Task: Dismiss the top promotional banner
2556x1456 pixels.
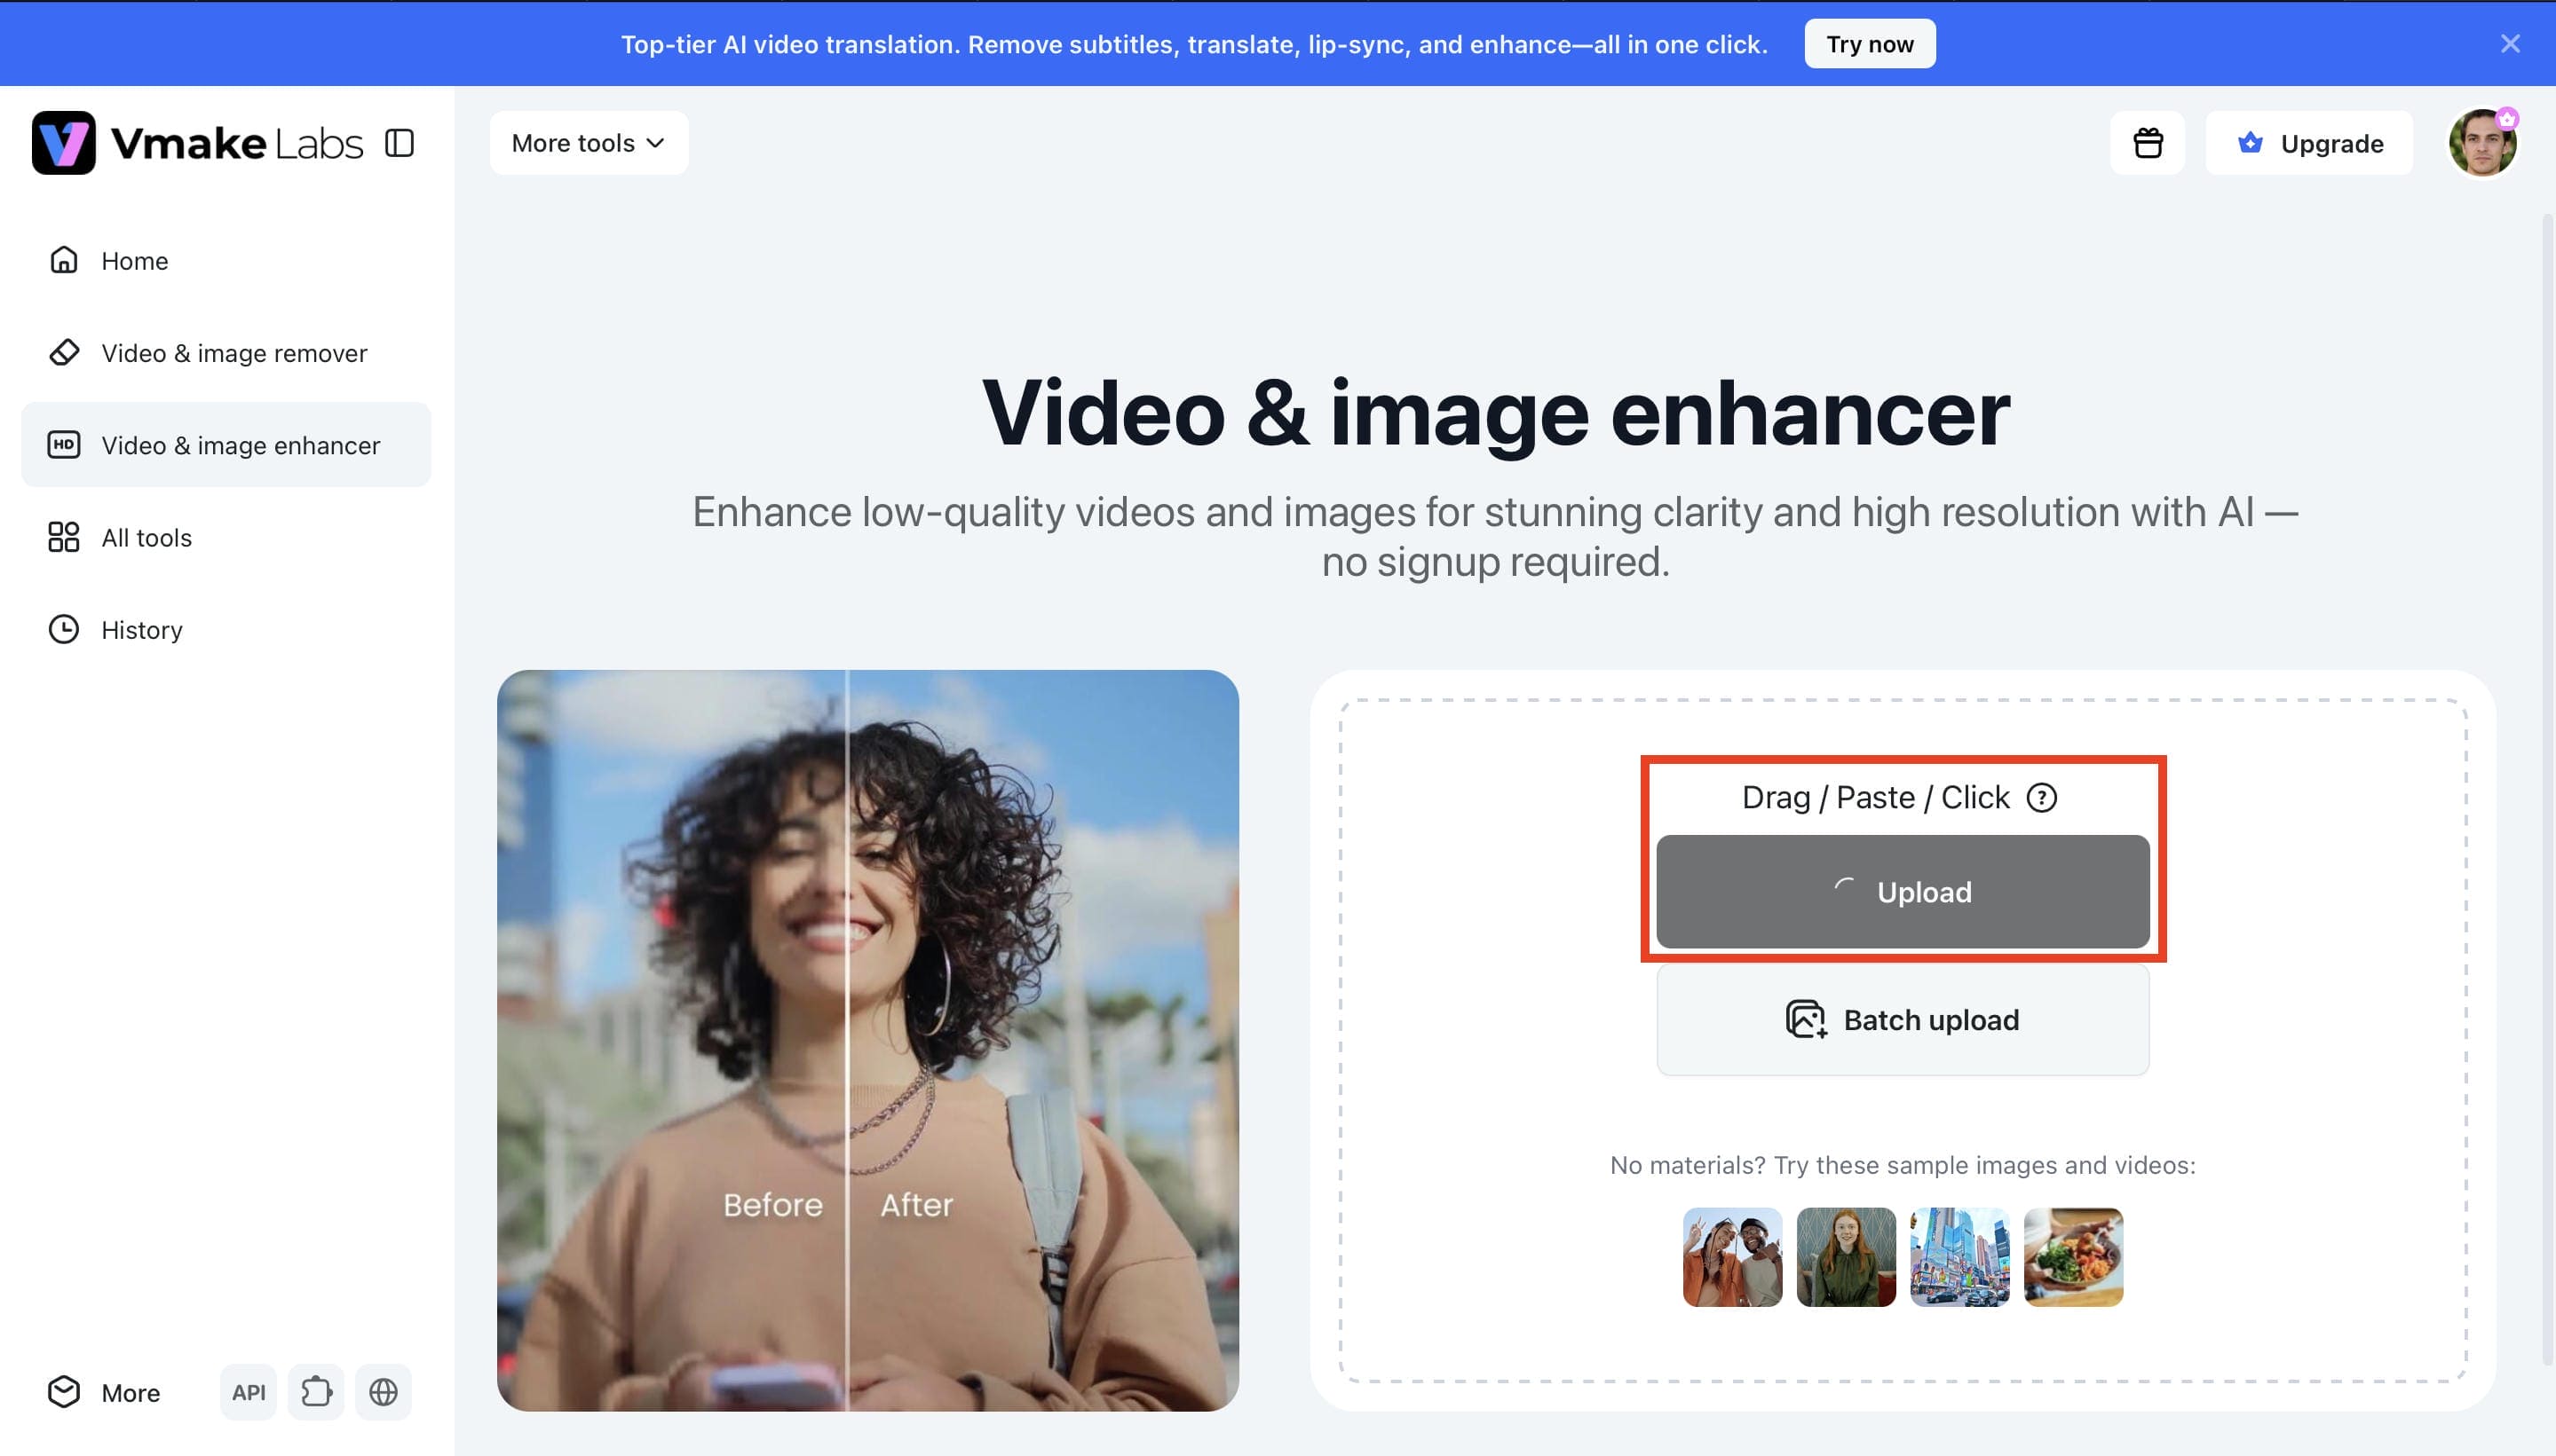Action: point(2510,44)
